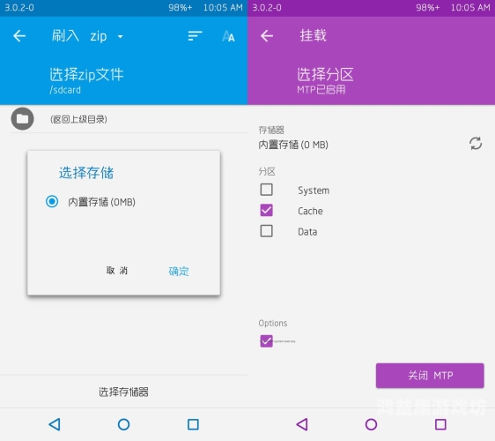Tap purple recents square navigation icon
This screenshot has height=441, width=495.
pyautogui.click(x=440, y=424)
